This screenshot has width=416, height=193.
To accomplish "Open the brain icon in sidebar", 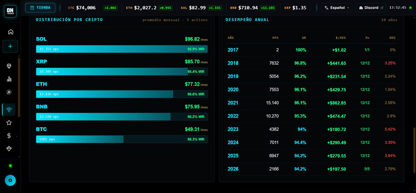I will coord(9,66).
